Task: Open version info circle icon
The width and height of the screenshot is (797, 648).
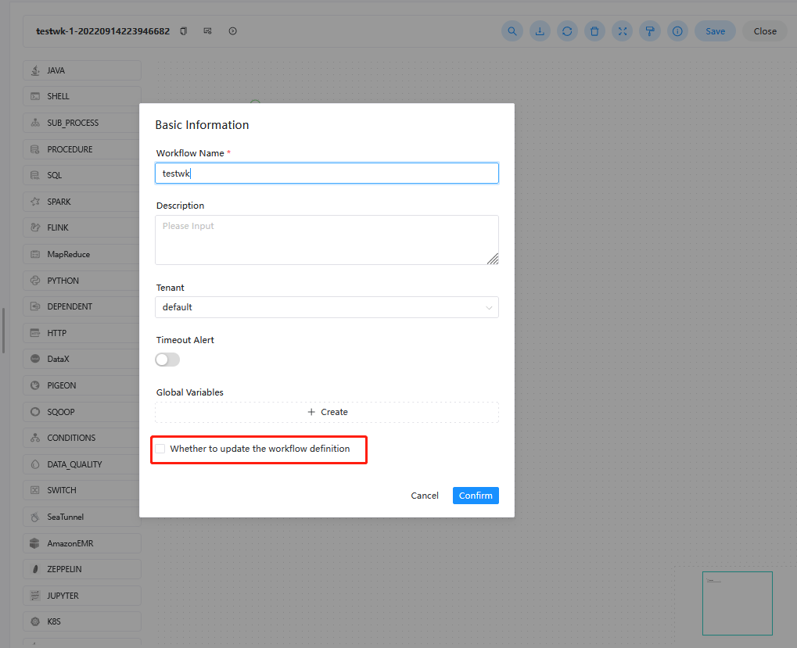Action: click(x=677, y=31)
